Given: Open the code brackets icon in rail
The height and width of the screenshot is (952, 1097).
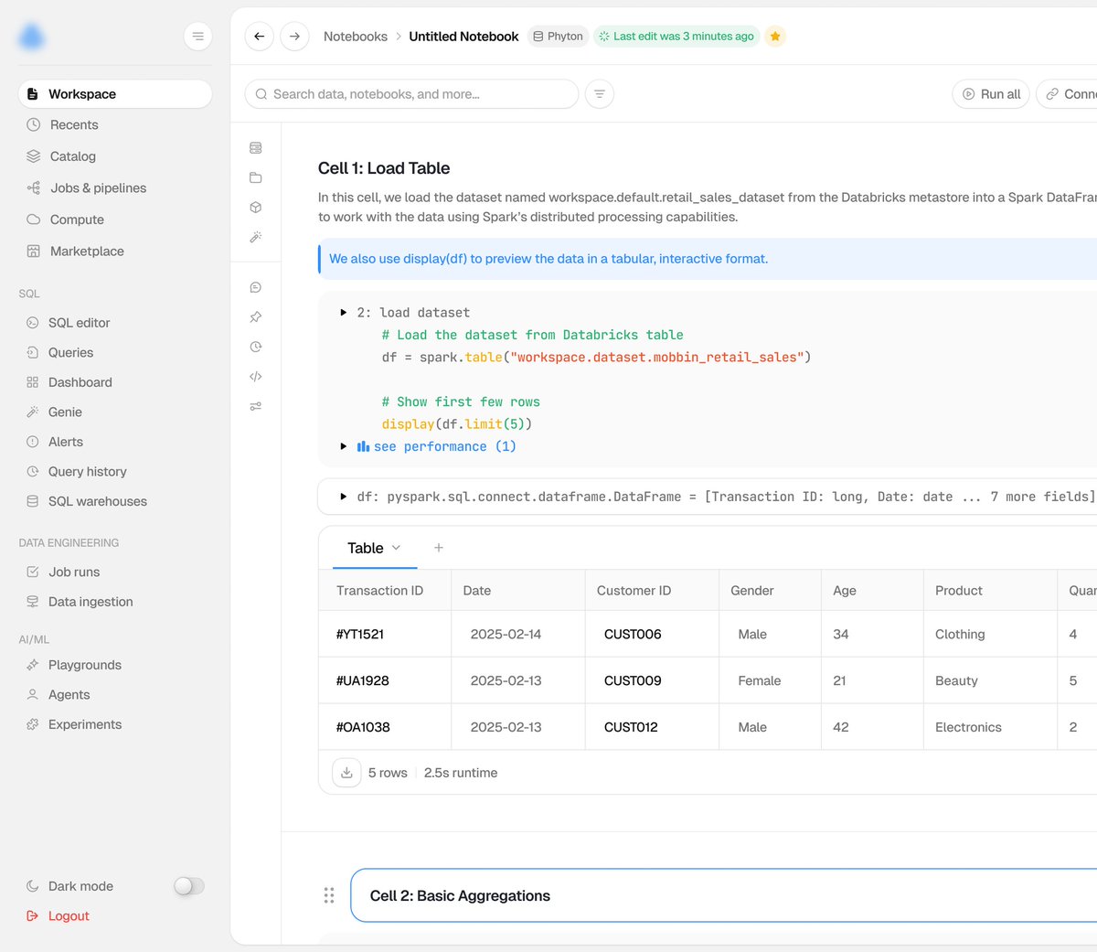Looking at the screenshot, I should coord(256,377).
